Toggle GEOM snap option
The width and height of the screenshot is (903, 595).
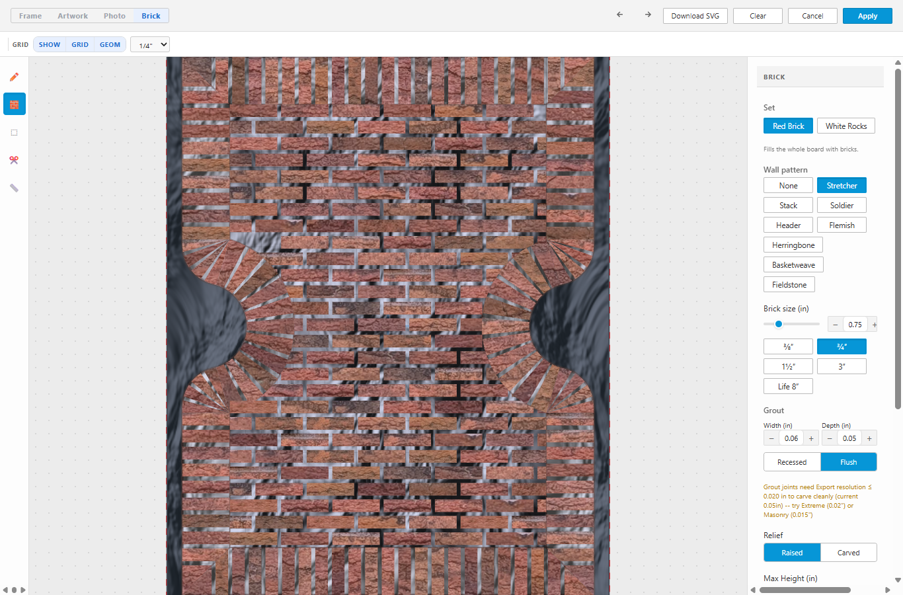(110, 45)
